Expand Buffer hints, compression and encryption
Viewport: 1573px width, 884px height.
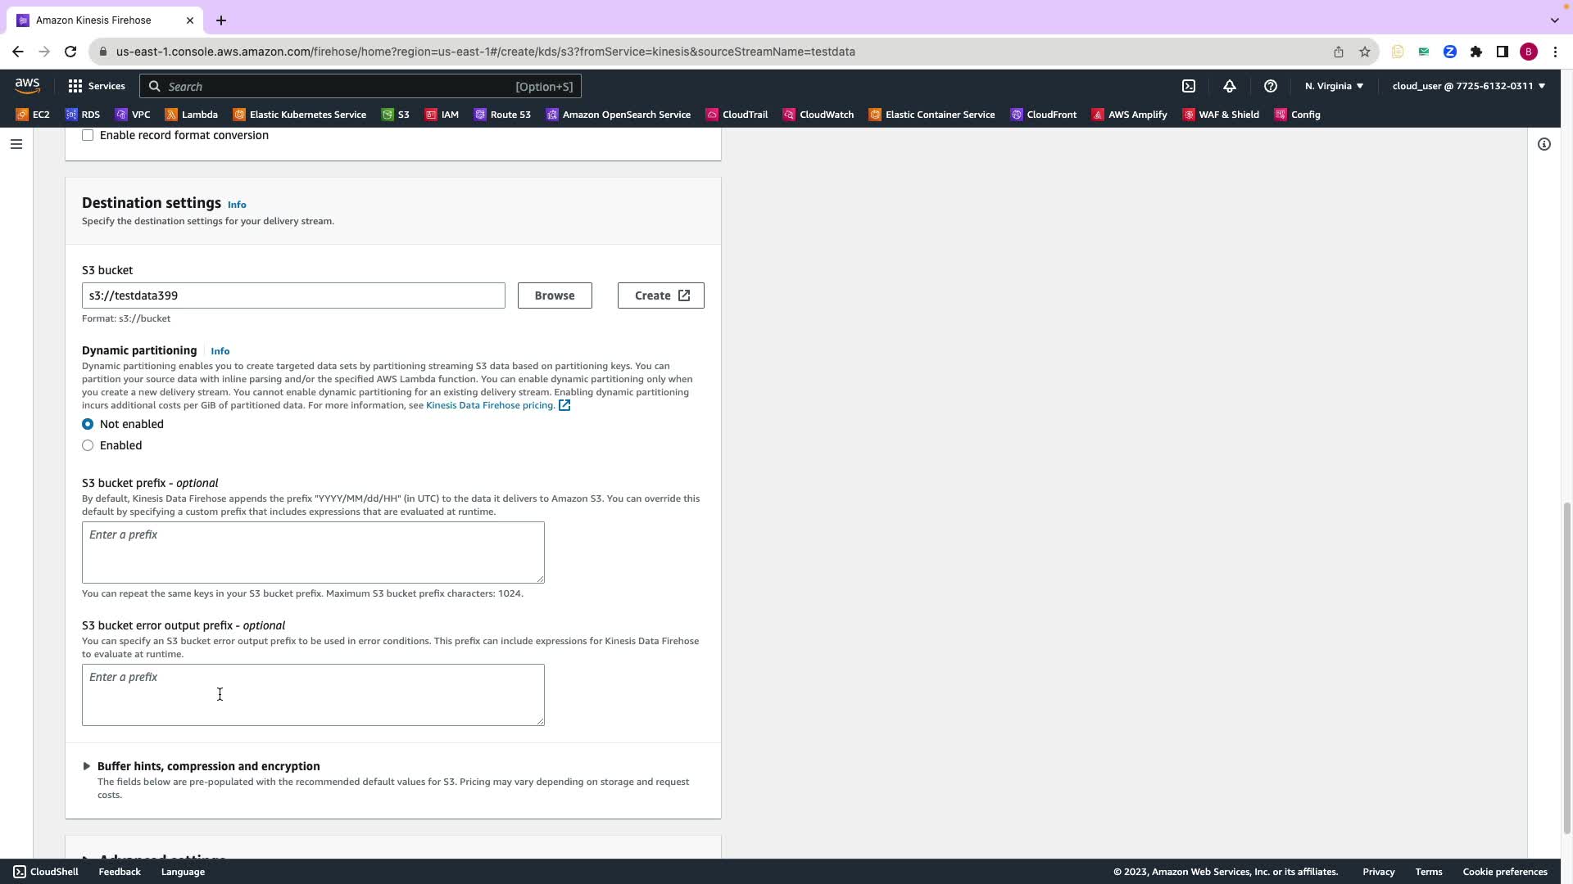pos(208,766)
